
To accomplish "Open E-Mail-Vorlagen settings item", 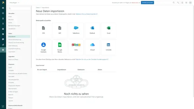I will coord(13,92).
